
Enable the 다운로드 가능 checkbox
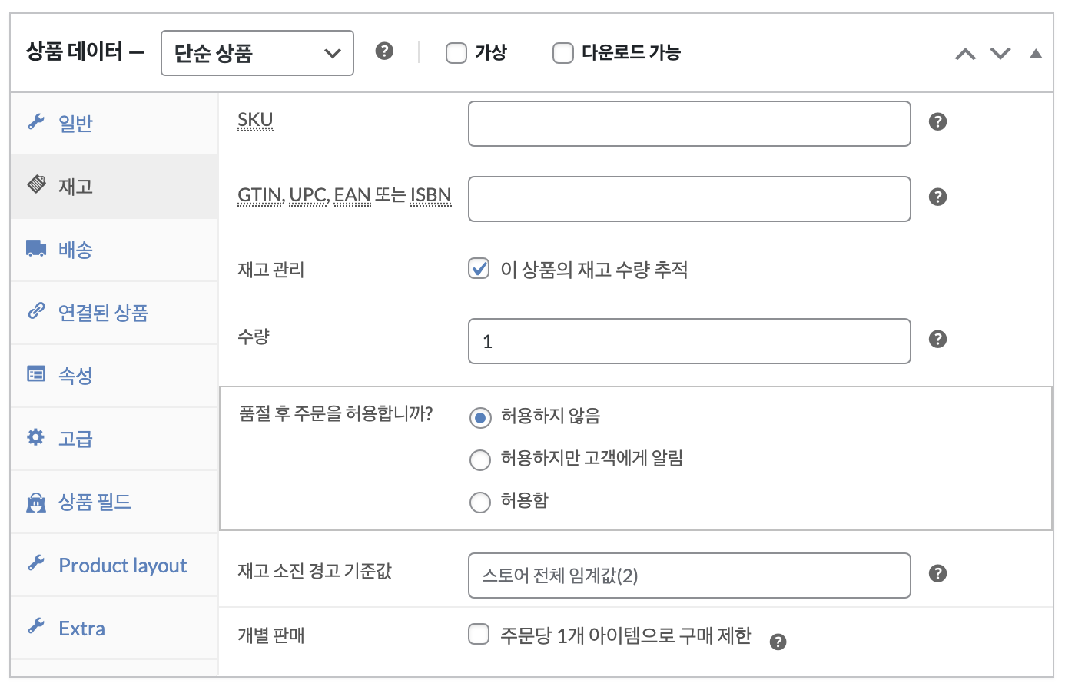[563, 53]
